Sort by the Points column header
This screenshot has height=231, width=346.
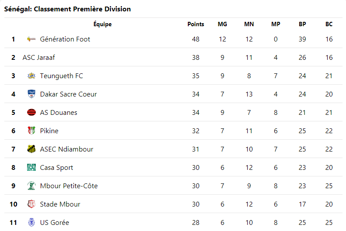click(196, 24)
